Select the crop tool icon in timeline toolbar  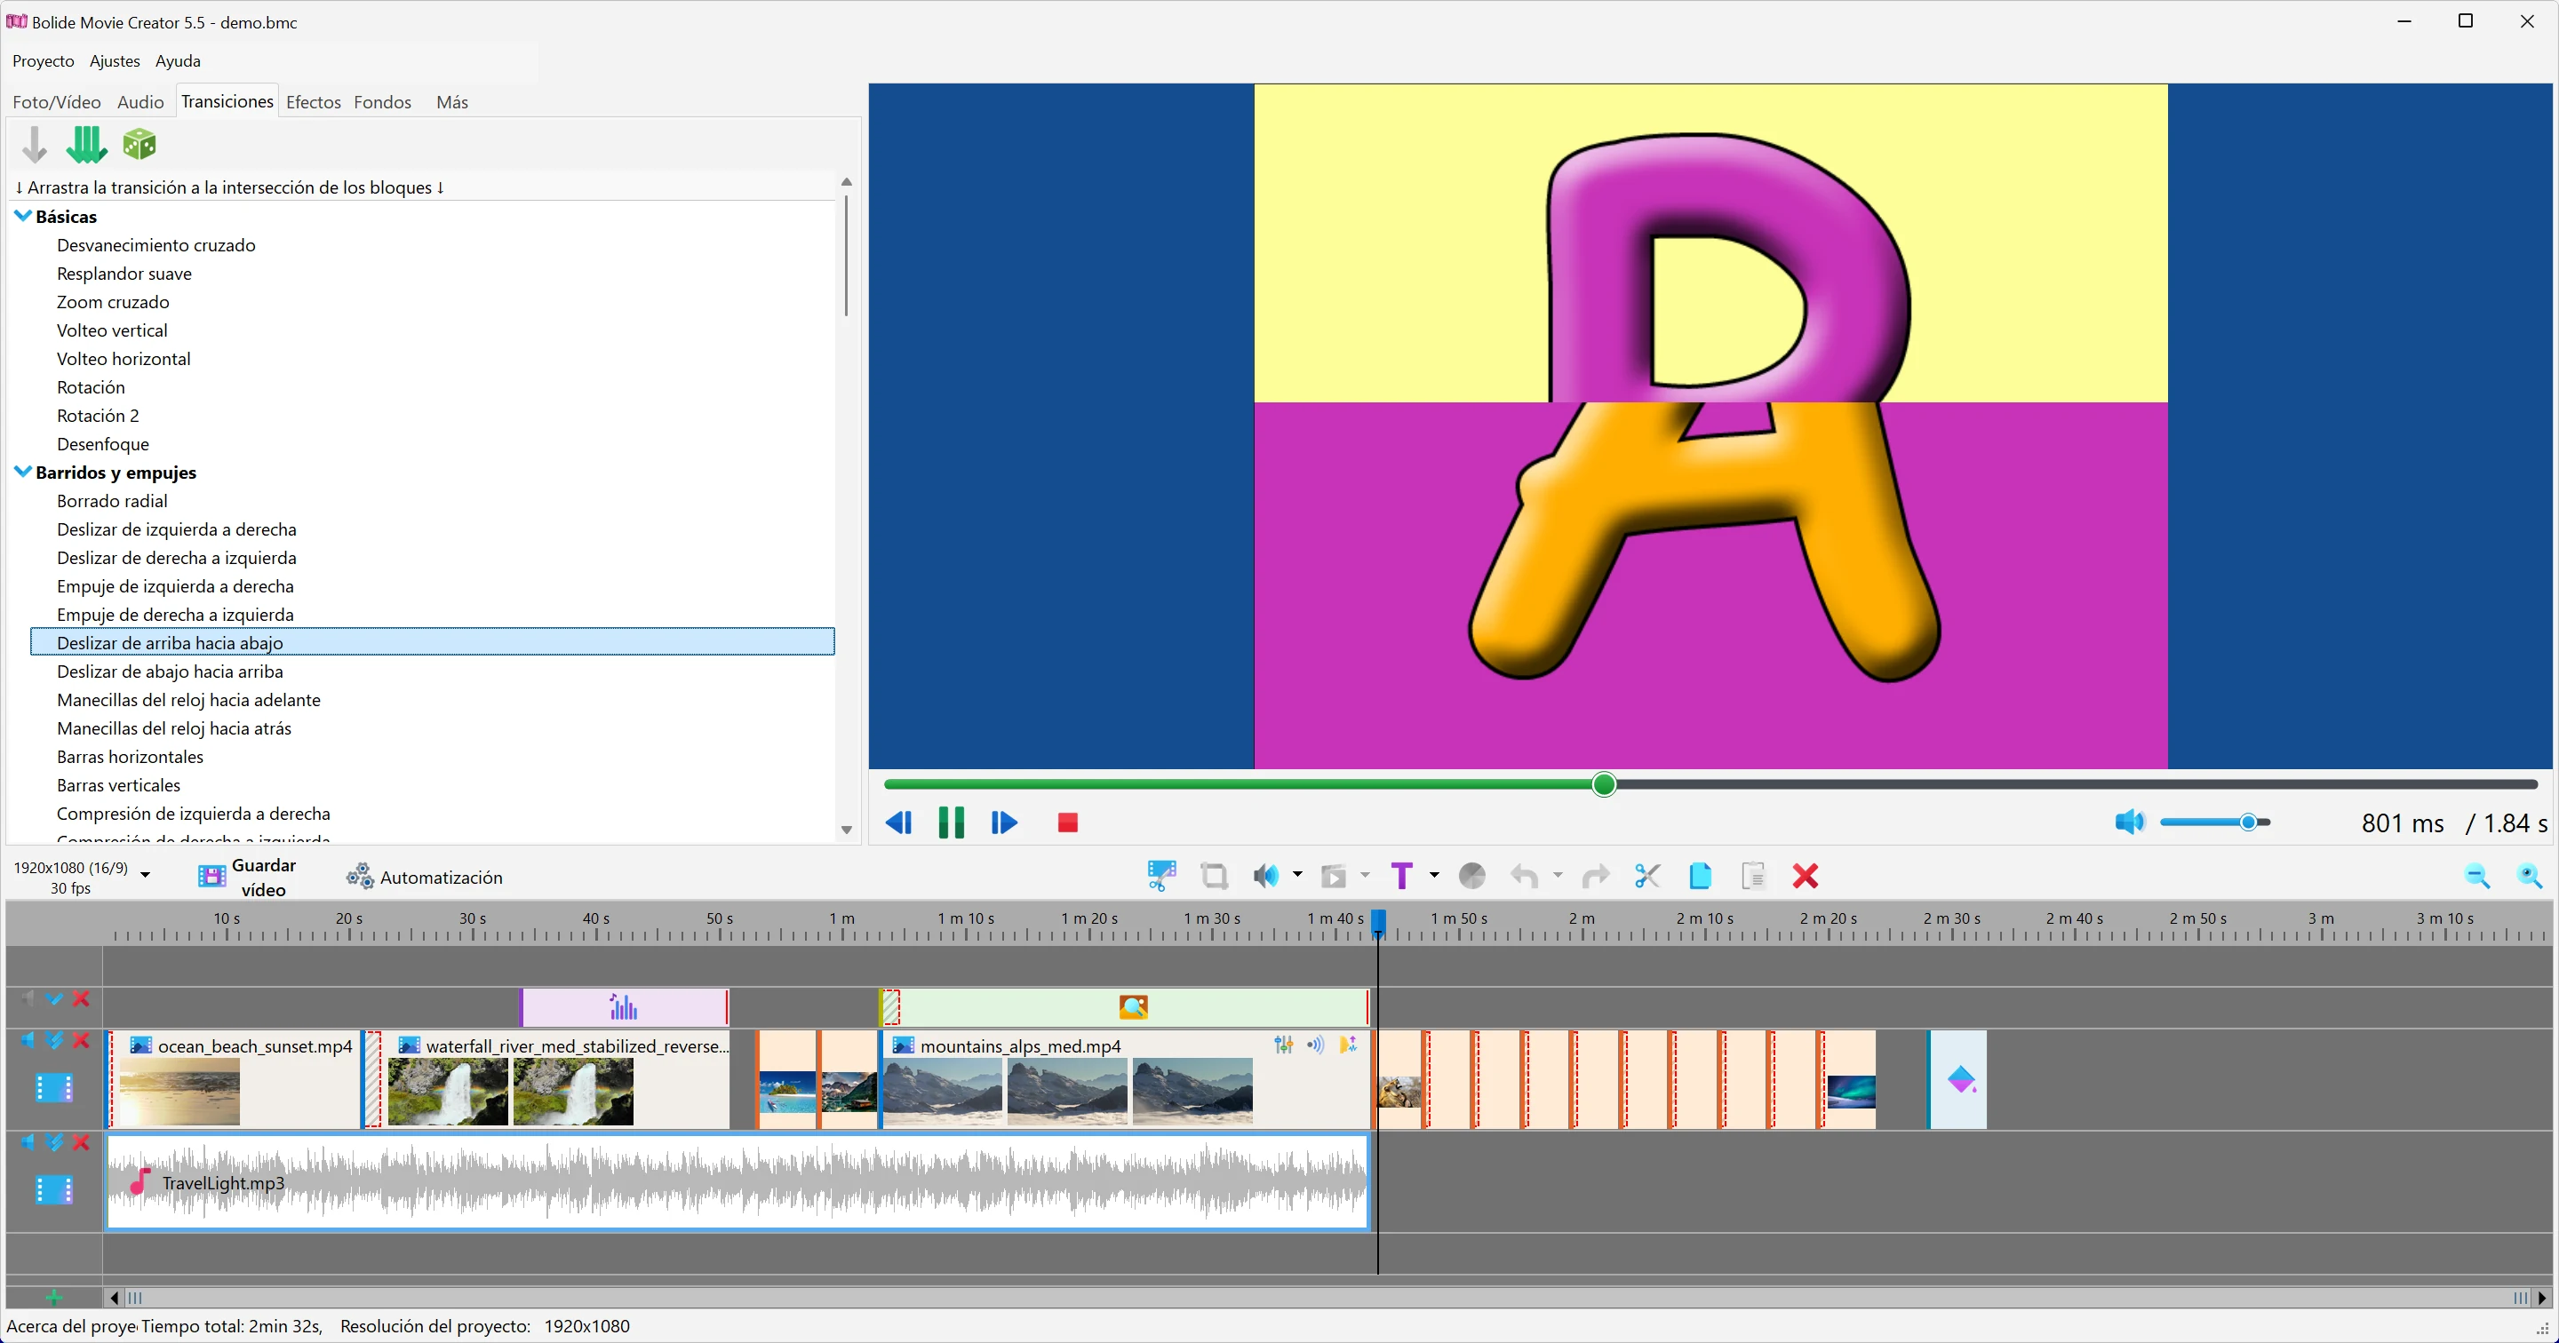tap(1214, 875)
